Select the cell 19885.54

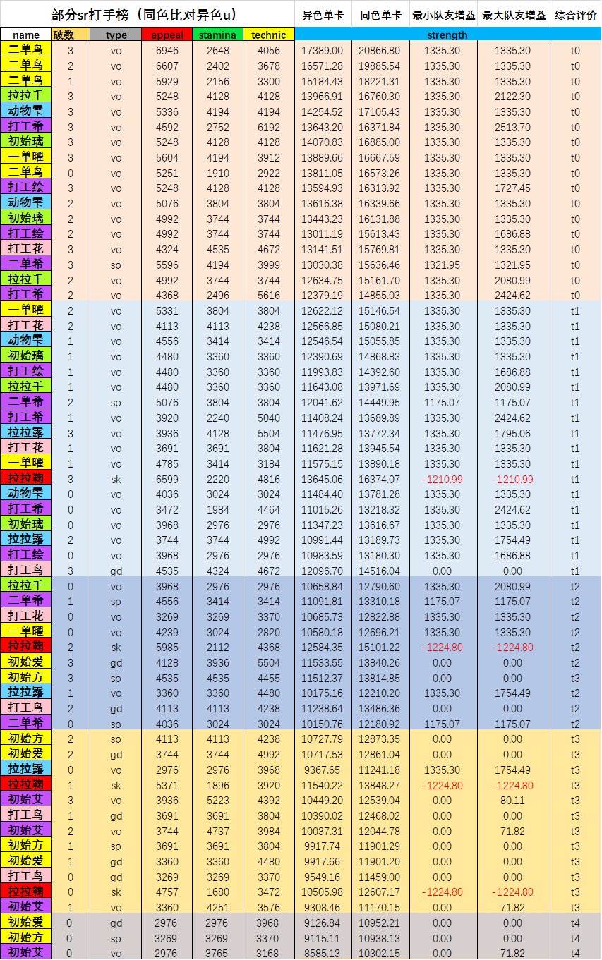click(x=380, y=66)
